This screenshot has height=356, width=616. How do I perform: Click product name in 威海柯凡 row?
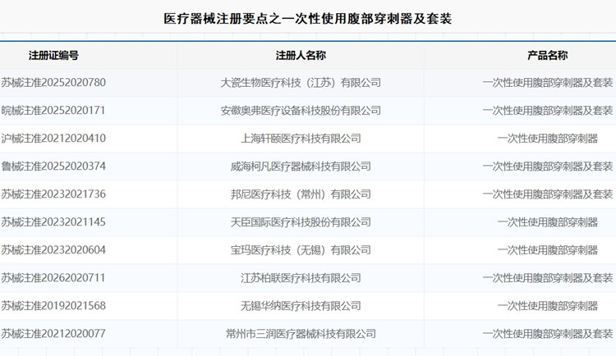tap(548, 166)
